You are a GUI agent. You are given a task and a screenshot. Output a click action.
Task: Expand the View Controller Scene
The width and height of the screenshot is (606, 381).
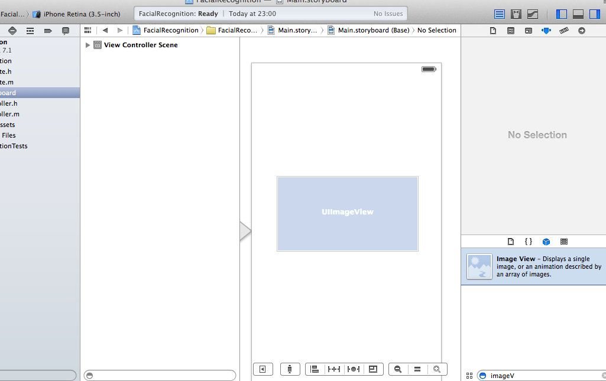pyautogui.click(x=88, y=44)
